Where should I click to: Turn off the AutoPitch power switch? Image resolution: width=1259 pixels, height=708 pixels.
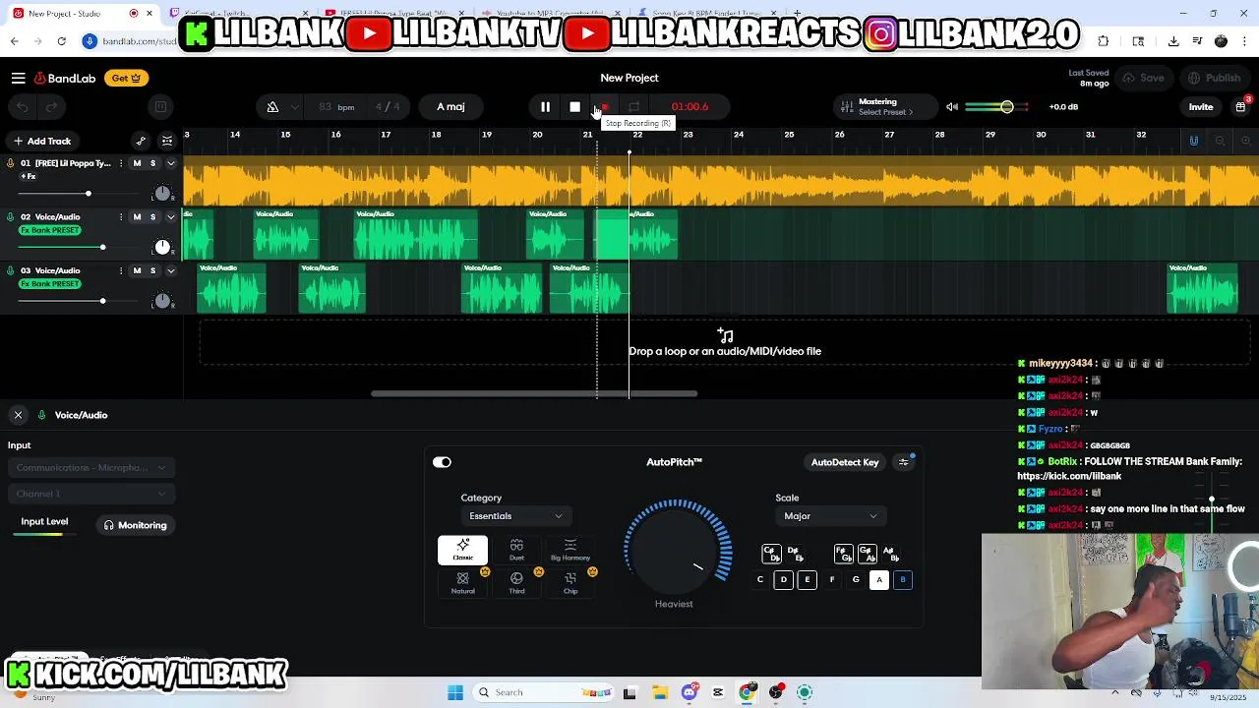tap(442, 462)
